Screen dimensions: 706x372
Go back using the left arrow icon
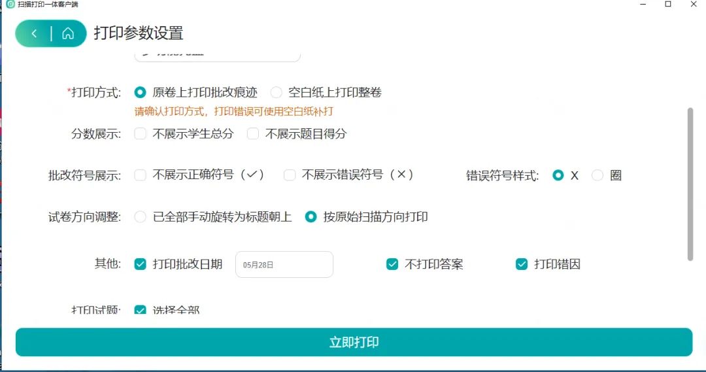[34, 33]
